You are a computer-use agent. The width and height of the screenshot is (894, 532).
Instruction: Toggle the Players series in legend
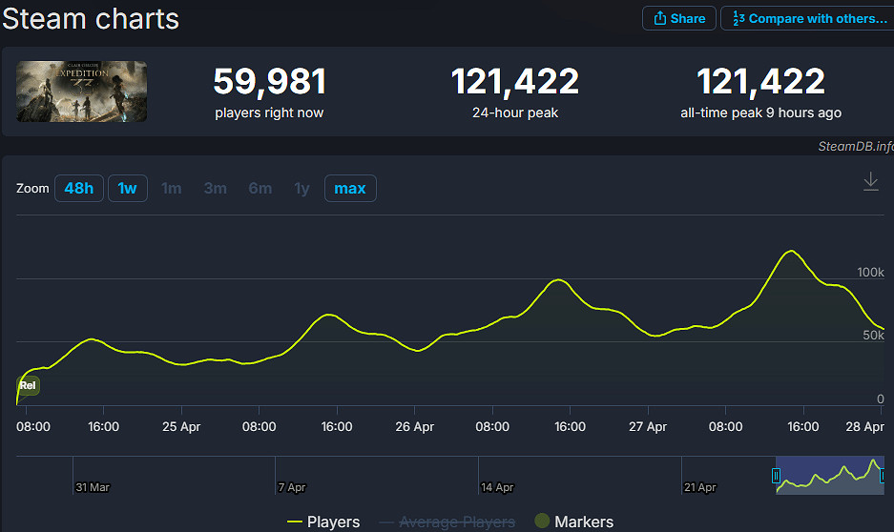click(x=323, y=522)
